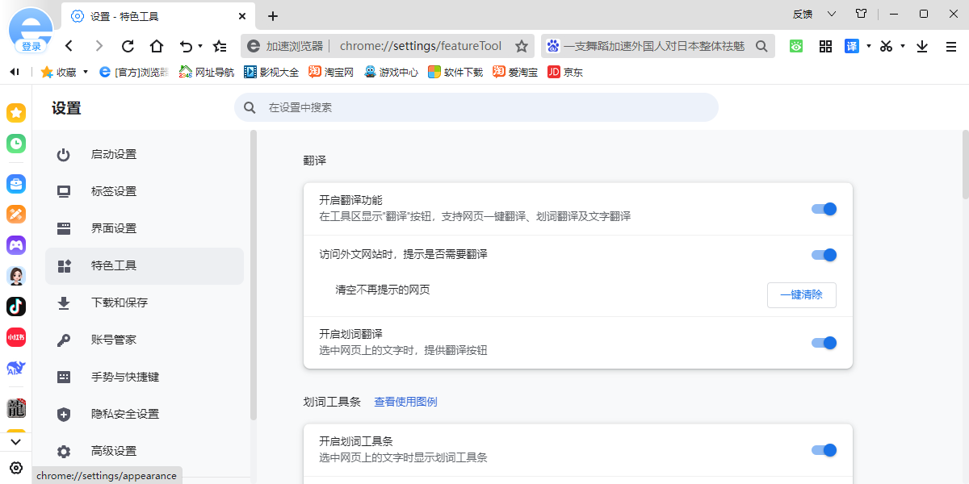Select 账号管家 in settings menu
The height and width of the screenshot is (484, 969).
pyautogui.click(x=145, y=340)
